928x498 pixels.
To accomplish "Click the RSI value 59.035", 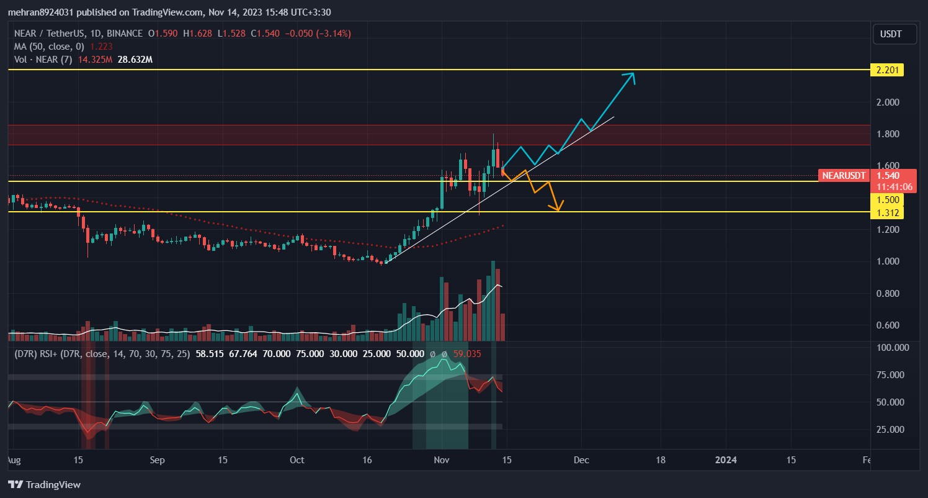I will coord(467,353).
